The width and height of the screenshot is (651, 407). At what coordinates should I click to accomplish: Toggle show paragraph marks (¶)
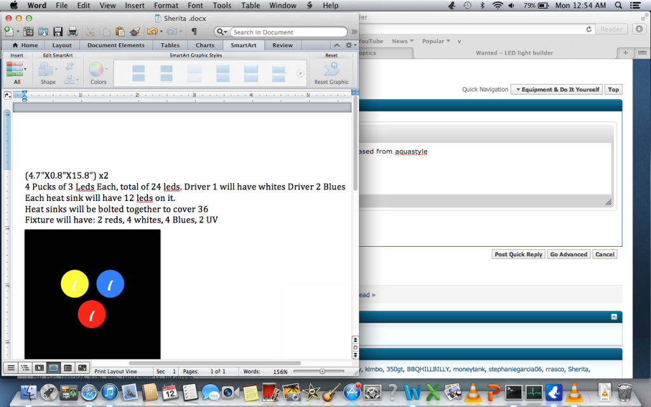coord(194,31)
